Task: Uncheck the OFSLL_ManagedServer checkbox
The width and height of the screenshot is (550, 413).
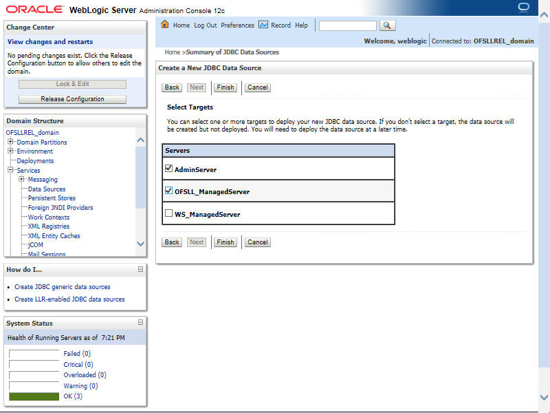Action: tap(168, 191)
